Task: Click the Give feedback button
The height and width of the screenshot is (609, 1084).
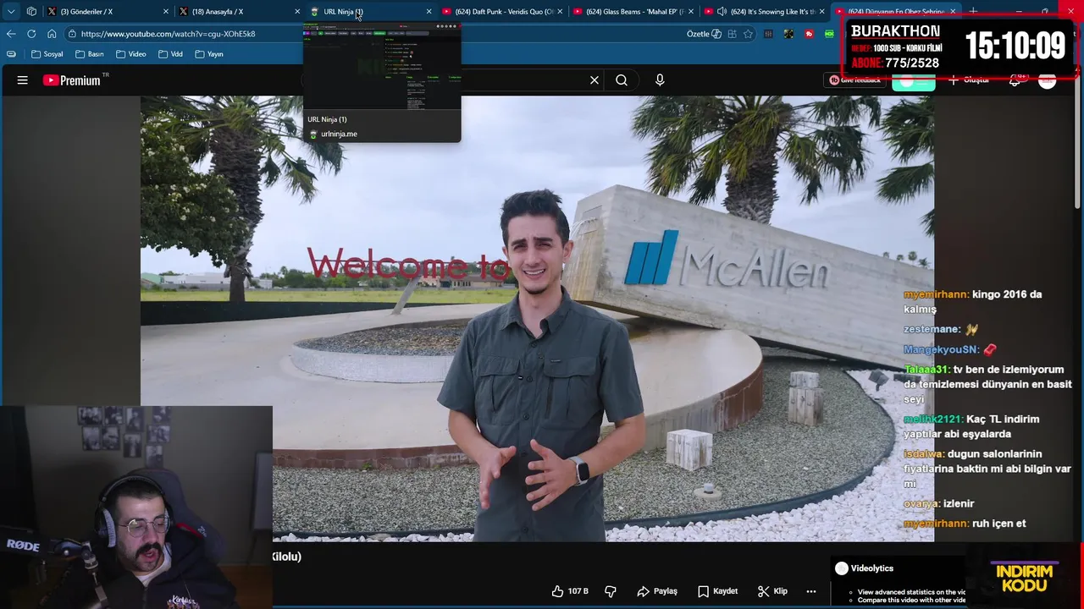Action: [x=854, y=80]
